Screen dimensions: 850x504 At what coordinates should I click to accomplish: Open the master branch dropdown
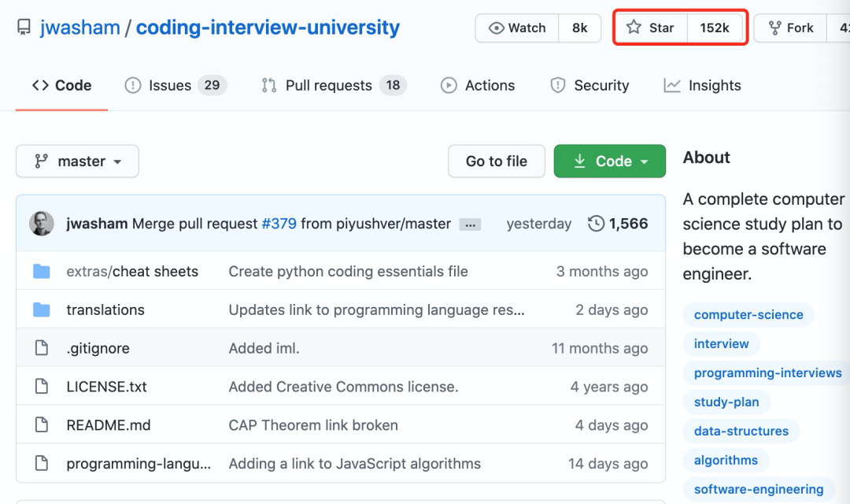click(77, 161)
